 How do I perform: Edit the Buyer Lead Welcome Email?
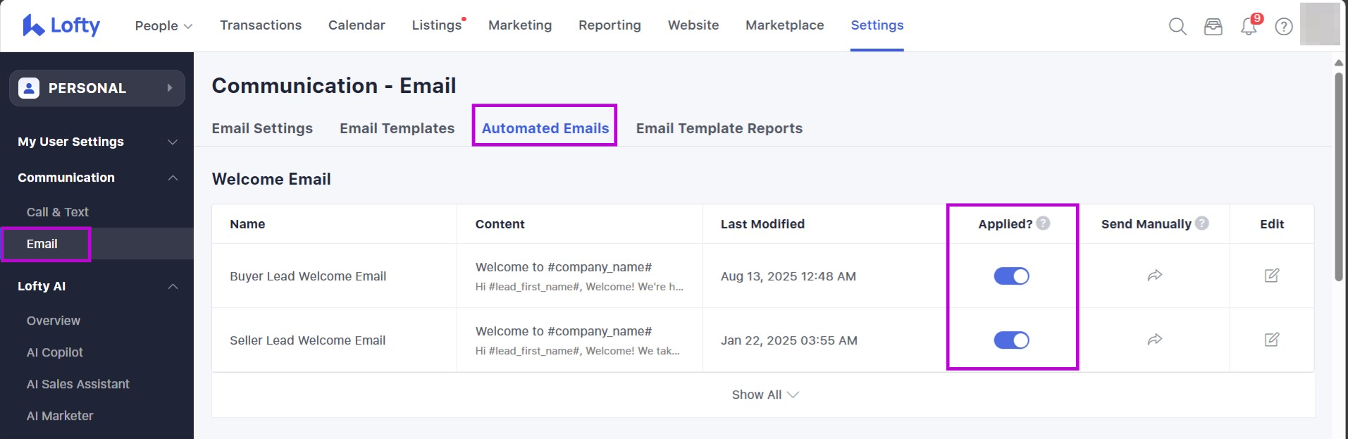click(1271, 276)
